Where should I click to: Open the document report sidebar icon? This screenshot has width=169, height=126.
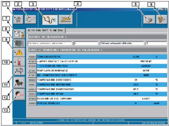click(19, 34)
